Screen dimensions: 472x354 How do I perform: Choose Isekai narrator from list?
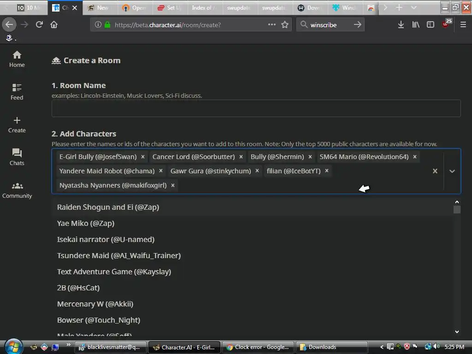[x=252, y=239]
